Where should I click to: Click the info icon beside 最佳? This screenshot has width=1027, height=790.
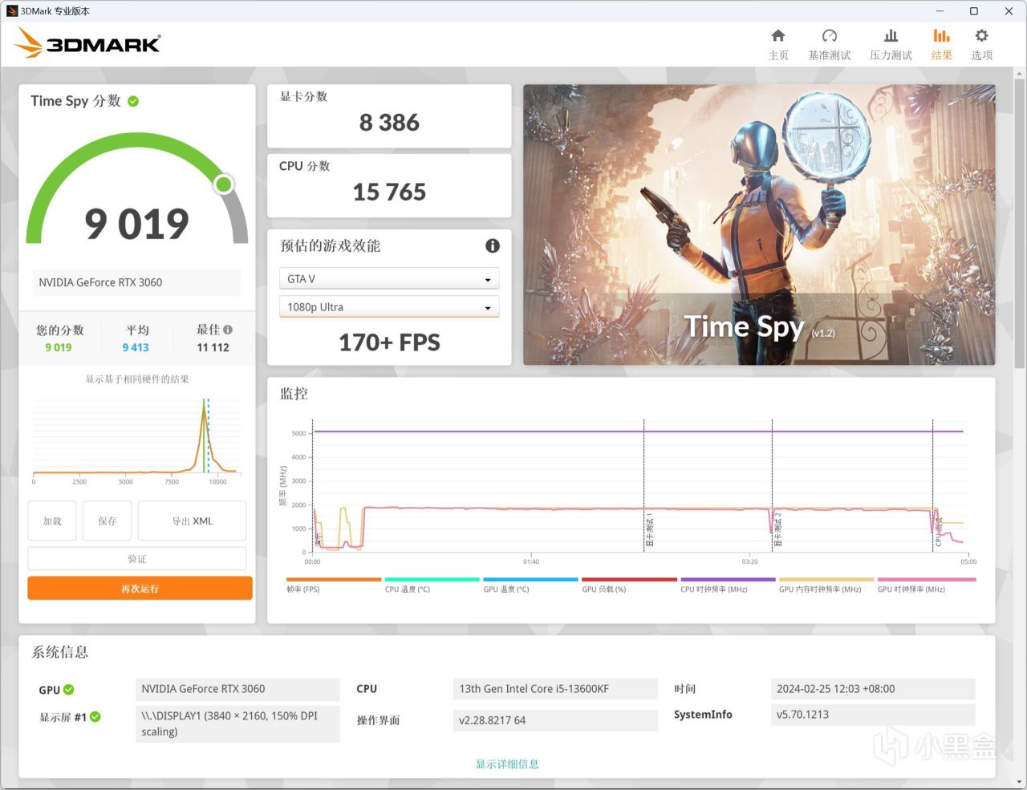pos(228,330)
